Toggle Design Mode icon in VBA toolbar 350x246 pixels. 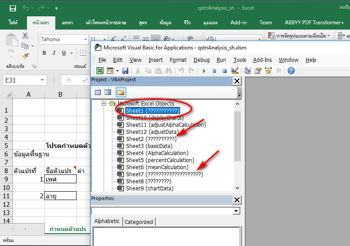[235, 71]
